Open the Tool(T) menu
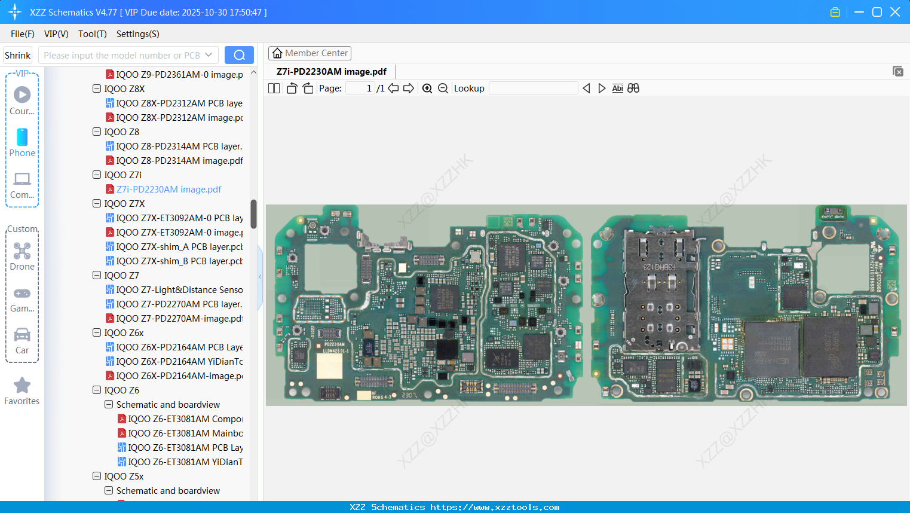 [93, 34]
